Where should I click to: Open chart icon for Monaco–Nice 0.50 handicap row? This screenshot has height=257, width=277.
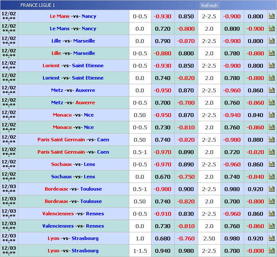[271, 115]
